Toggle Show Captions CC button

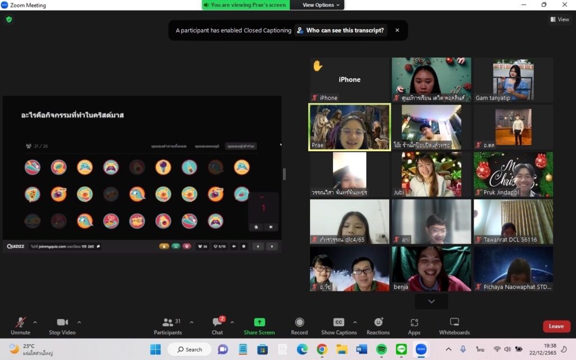click(339, 326)
